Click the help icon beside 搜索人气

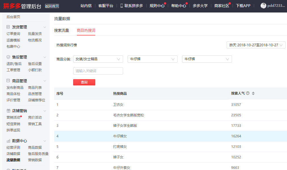point(248,93)
